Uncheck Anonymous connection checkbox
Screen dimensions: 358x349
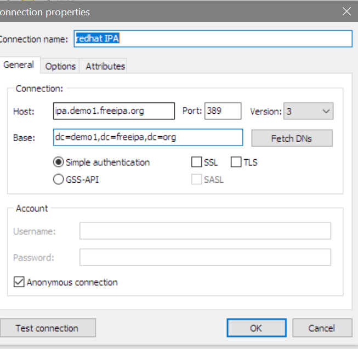(19, 282)
